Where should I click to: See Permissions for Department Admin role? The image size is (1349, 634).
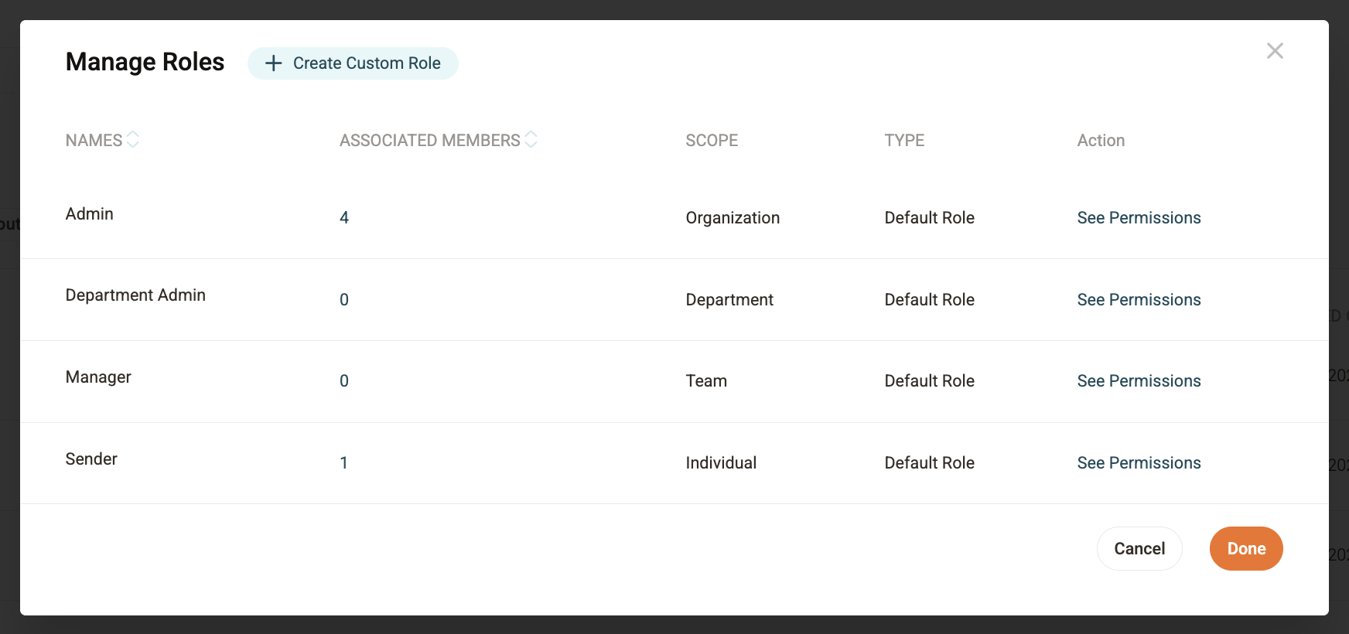[x=1139, y=300]
